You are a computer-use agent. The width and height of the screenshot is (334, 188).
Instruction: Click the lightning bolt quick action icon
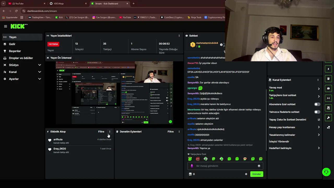328,69
